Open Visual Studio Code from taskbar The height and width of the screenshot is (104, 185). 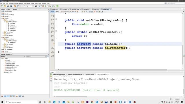(x=97, y=102)
